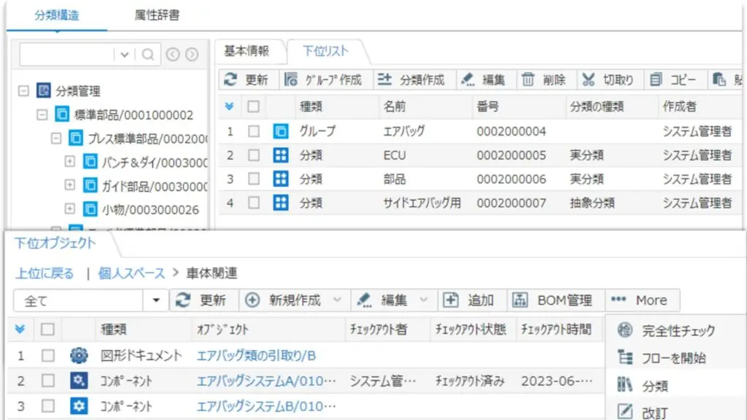The height and width of the screenshot is (420, 747).
Task: Check the エアバッグ類の引取り/B row checkbox
Action: [x=47, y=355]
